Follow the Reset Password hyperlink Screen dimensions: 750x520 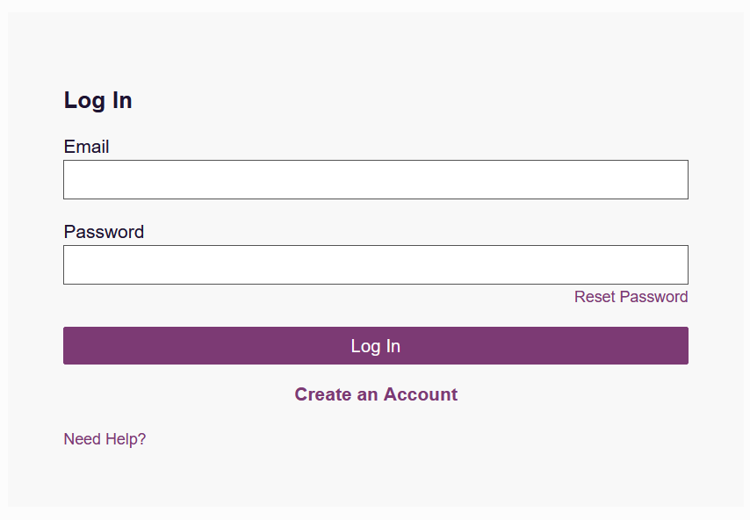631,297
